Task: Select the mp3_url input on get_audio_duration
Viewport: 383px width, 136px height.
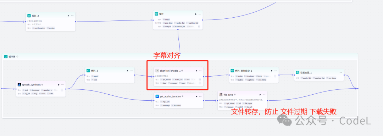Action: pyautogui.click(x=165, y=102)
